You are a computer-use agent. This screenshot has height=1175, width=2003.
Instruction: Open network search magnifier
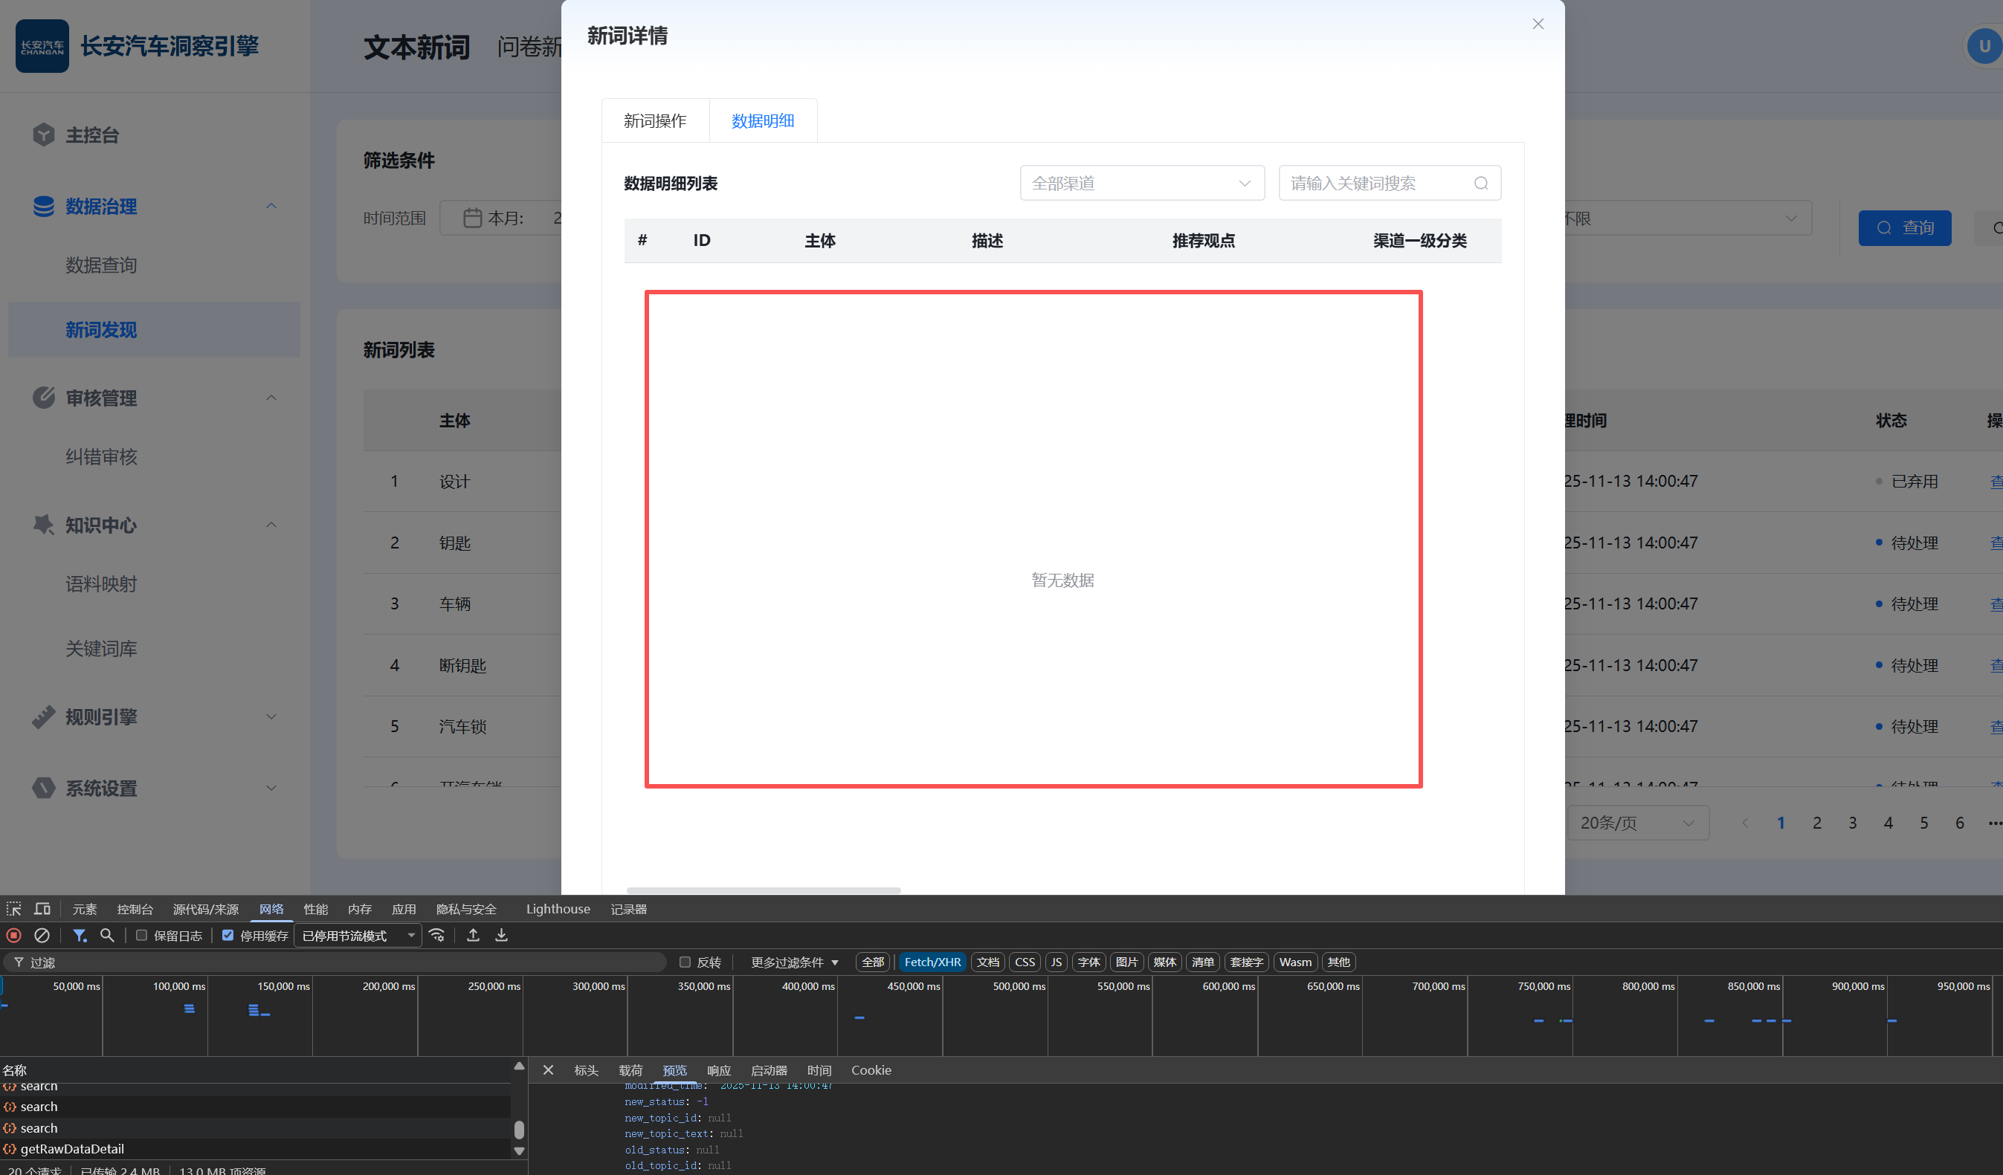pyautogui.click(x=107, y=935)
